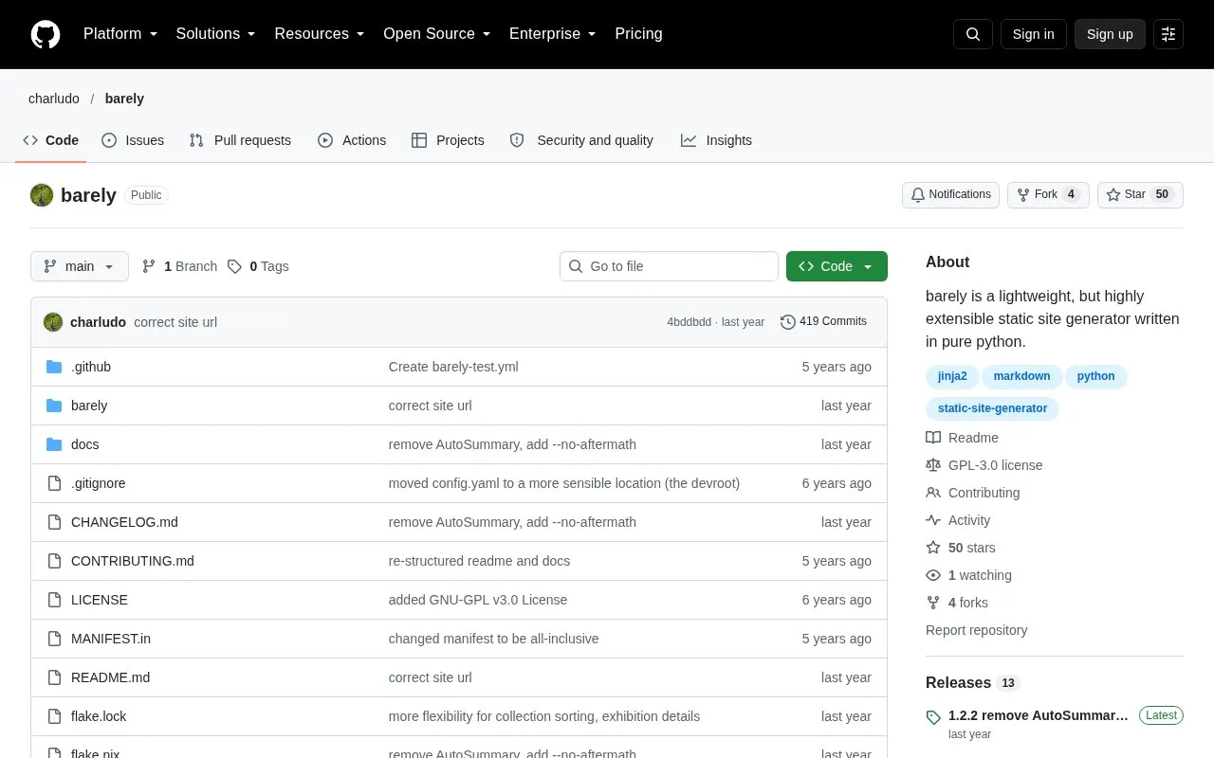This screenshot has width=1214, height=758.
Task: Open the 419 Commits history link
Action: pos(823,322)
